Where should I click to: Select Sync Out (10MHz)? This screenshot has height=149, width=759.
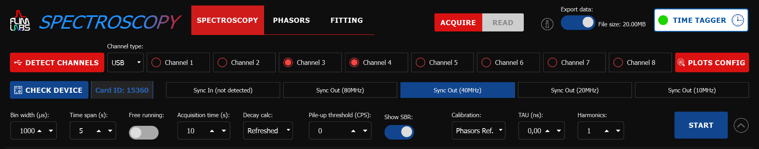692,90
